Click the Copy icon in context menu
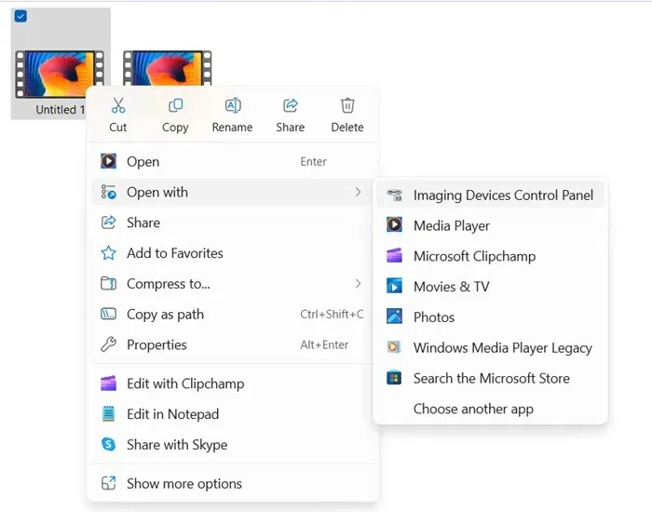Screen dimensions: 652x512 tap(175, 105)
